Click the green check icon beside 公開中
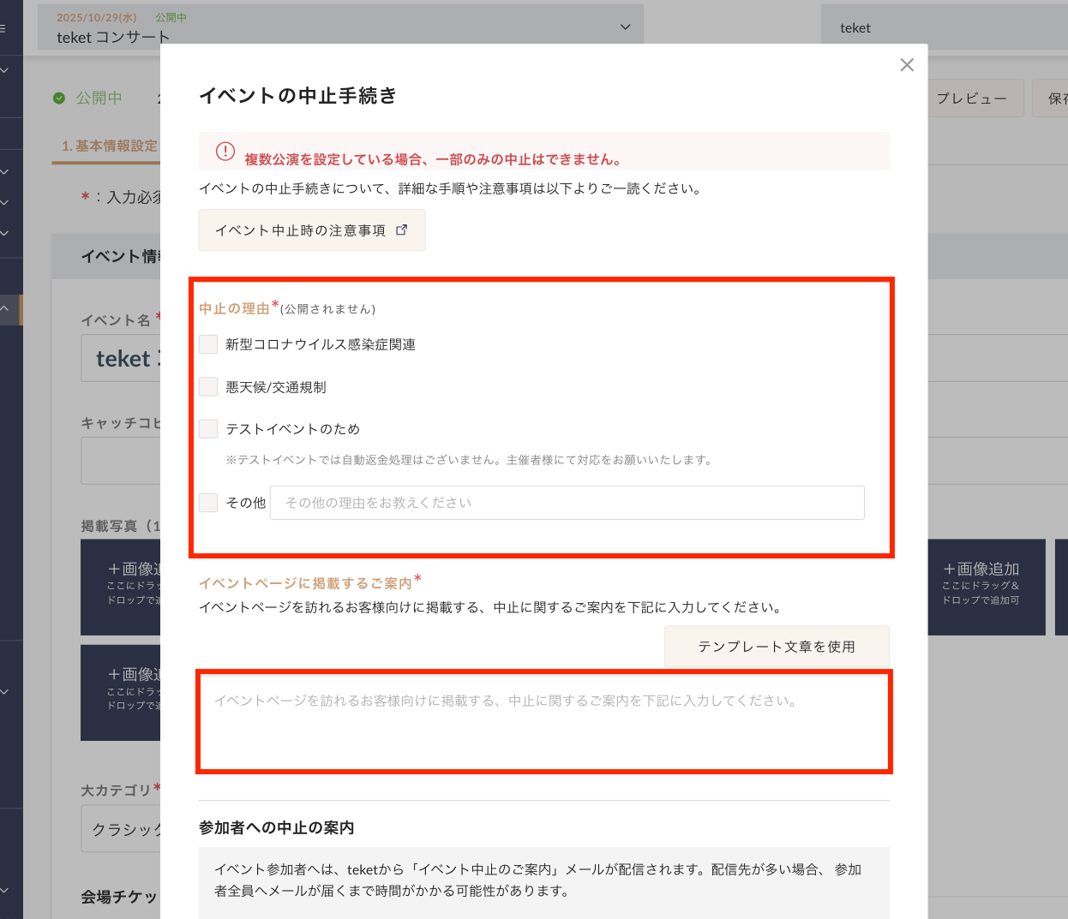This screenshot has width=1068, height=919. tap(59, 98)
